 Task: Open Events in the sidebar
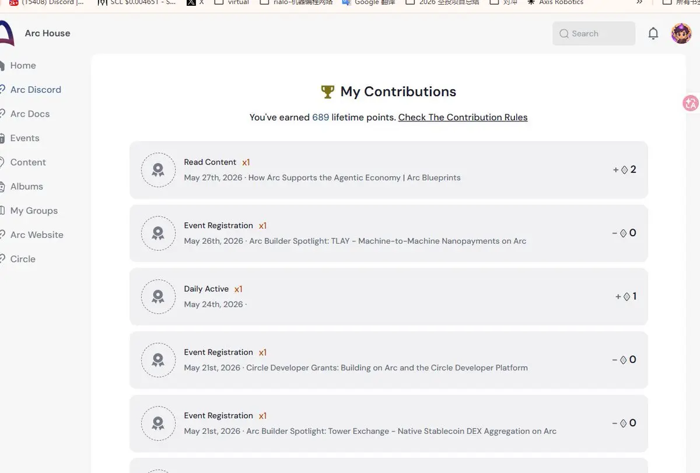click(24, 138)
